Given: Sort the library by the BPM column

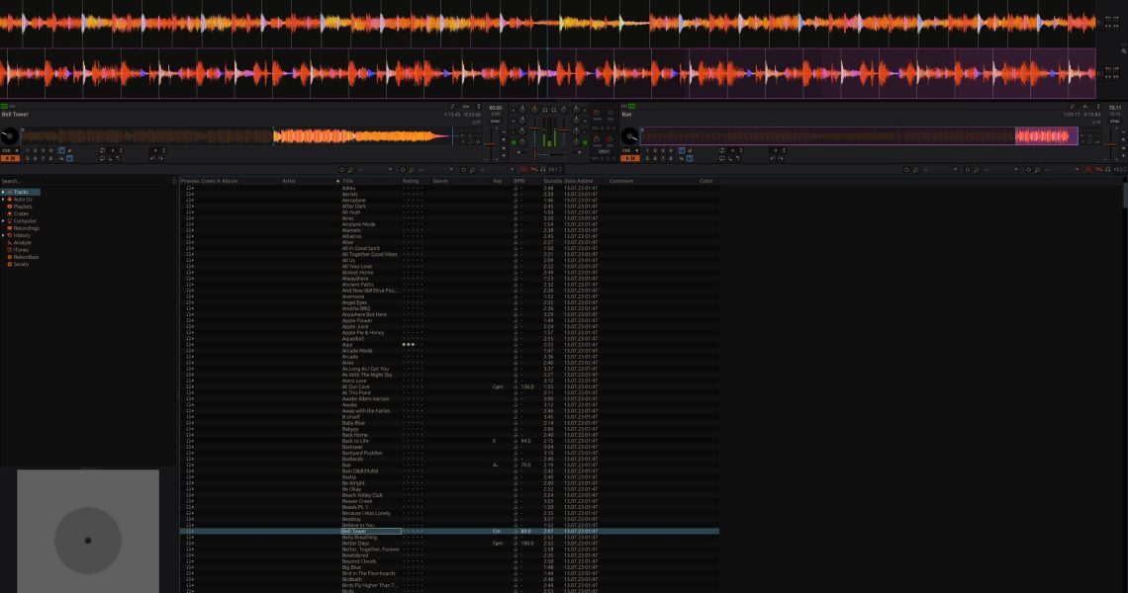Looking at the screenshot, I should click(519, 181).
